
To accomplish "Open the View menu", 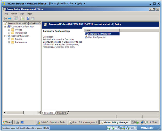I will click(22, 14).
